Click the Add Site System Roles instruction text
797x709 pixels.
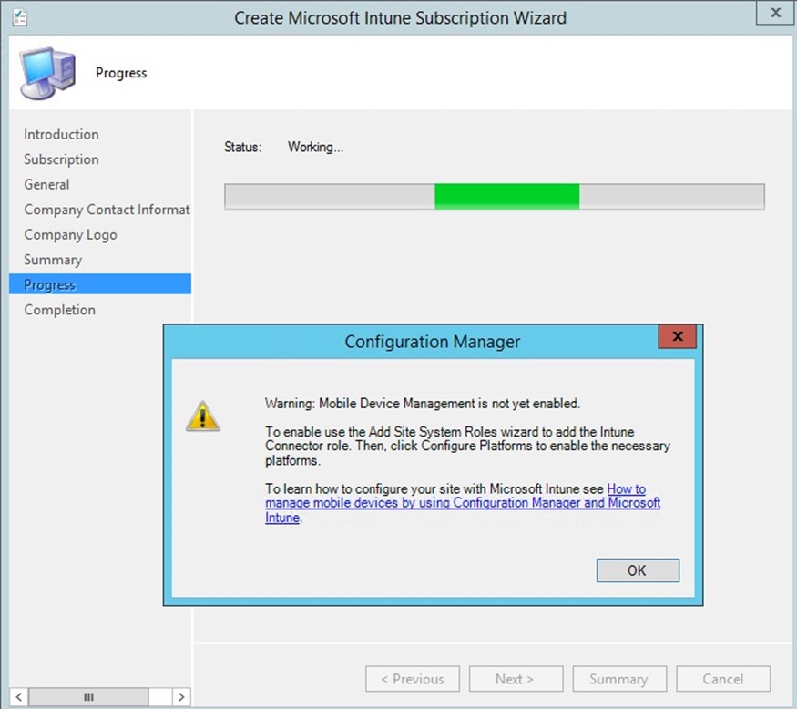point(467,446)
